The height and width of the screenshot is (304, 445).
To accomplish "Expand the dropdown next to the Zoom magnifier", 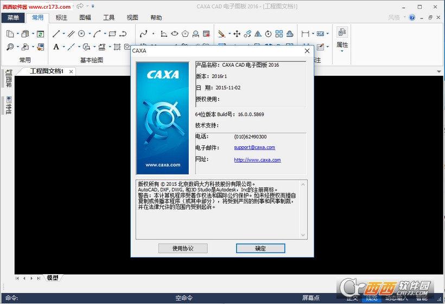I will 17,47.
